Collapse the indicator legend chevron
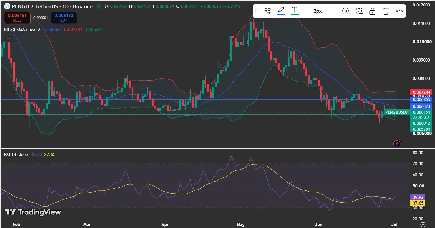435x228 pixels. click(x=9, y=38)
